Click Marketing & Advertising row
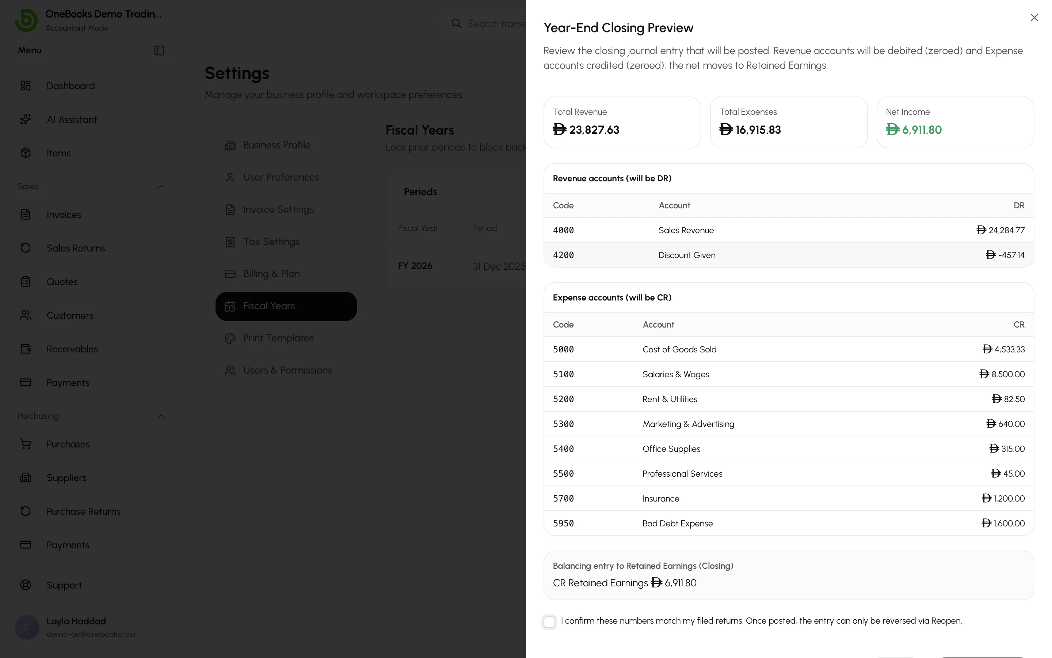The width and height of the screenshot is (1052, 658). [789, 424]
